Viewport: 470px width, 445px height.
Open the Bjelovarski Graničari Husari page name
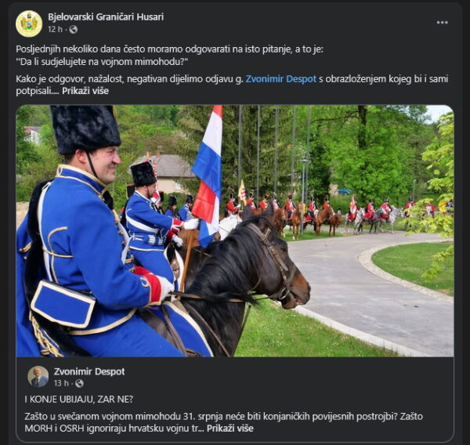pos(106,16)
